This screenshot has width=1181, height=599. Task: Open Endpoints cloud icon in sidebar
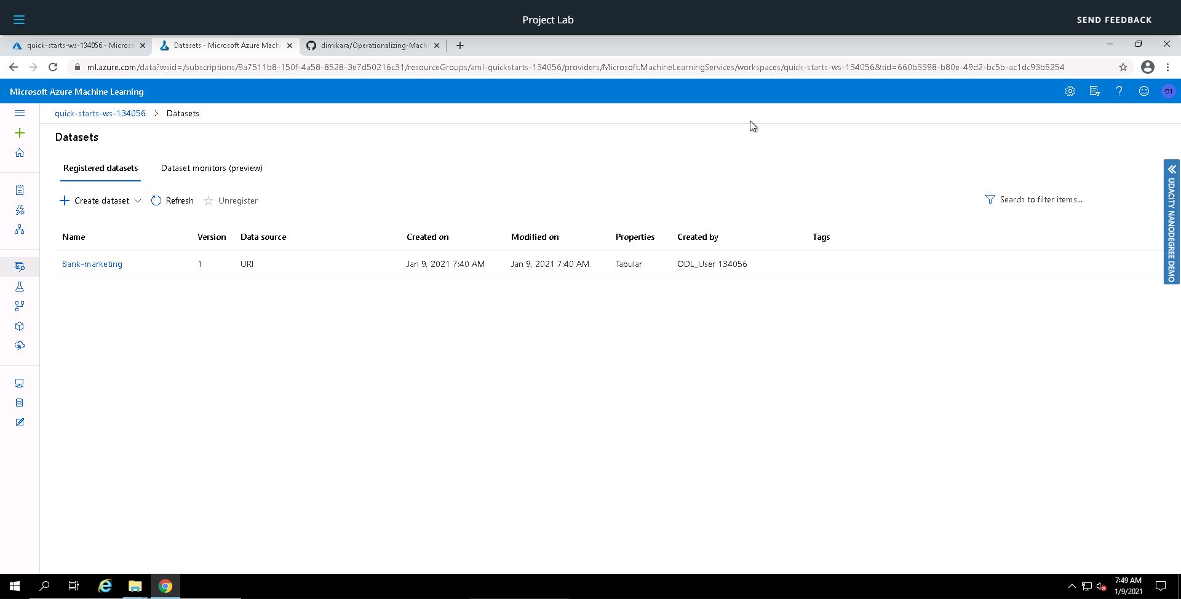click(20, 346)
